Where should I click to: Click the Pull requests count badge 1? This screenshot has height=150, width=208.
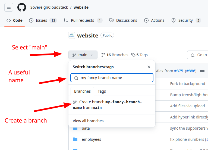[x=100, y=20]
